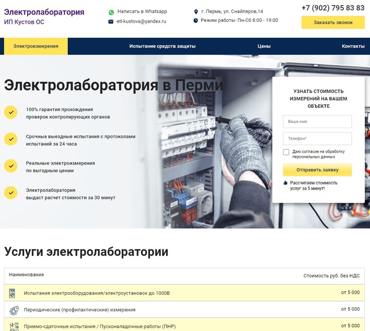This screenshot has width=370, height=331.
Task: Click the green checkmark beside the 100% guarantee item
Action: click(x=11, y=112)
